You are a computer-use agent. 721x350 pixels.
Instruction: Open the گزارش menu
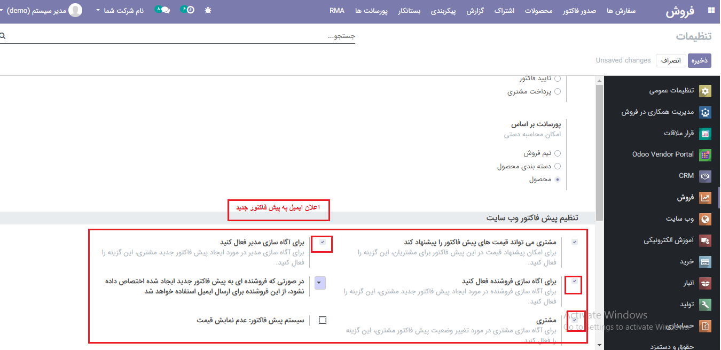(x=475, y=10)
